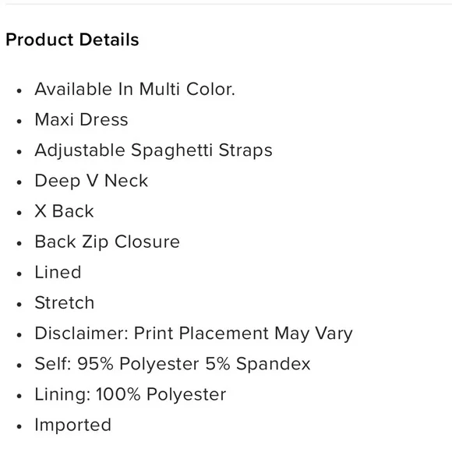
Task: Click the bullet before Maxi Dress
Action: pyautogui.click(x=19, y=122)
